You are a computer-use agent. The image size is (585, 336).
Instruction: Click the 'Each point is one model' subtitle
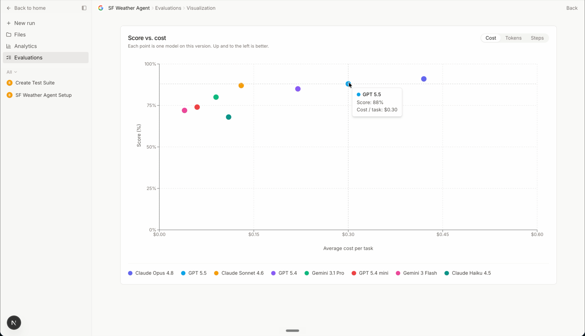click(x=198, y=46)
